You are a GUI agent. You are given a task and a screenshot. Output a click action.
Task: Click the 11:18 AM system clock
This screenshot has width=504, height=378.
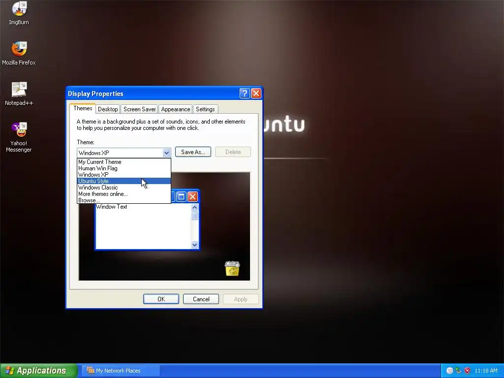486,371
